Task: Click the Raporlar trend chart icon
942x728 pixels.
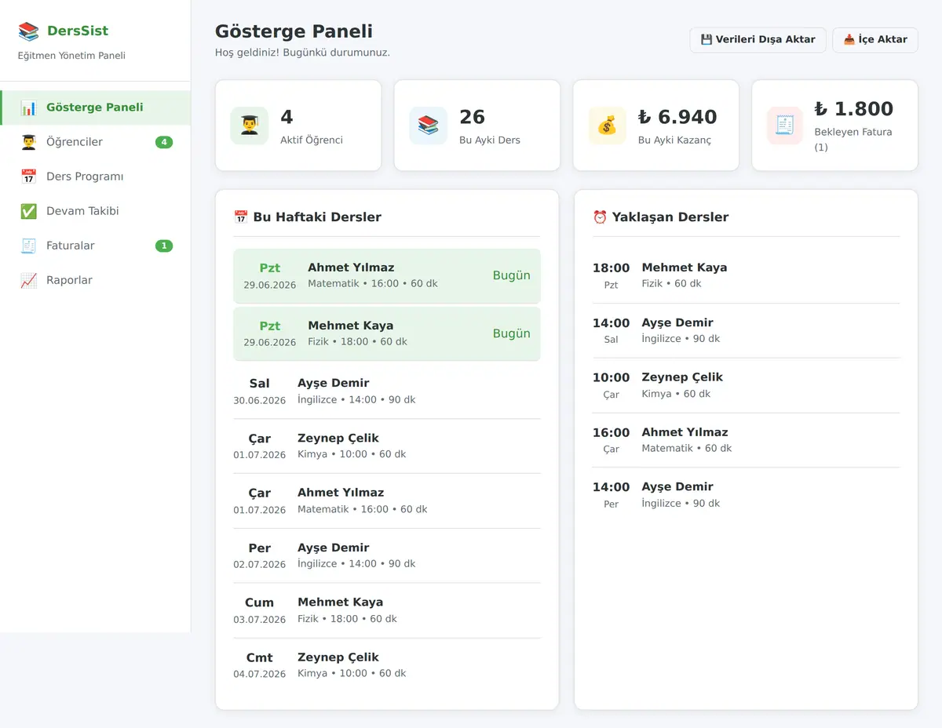Action: [x=29, y=280]
